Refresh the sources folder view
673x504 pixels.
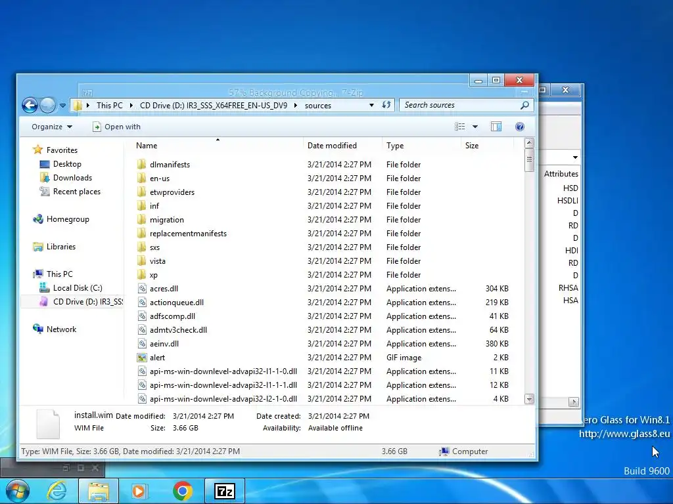click(x=386, y=105)
